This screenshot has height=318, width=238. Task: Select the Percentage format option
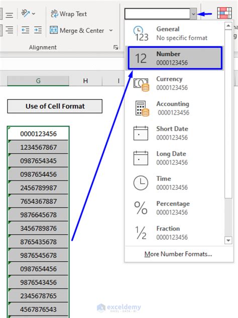(x=175, y=208)
